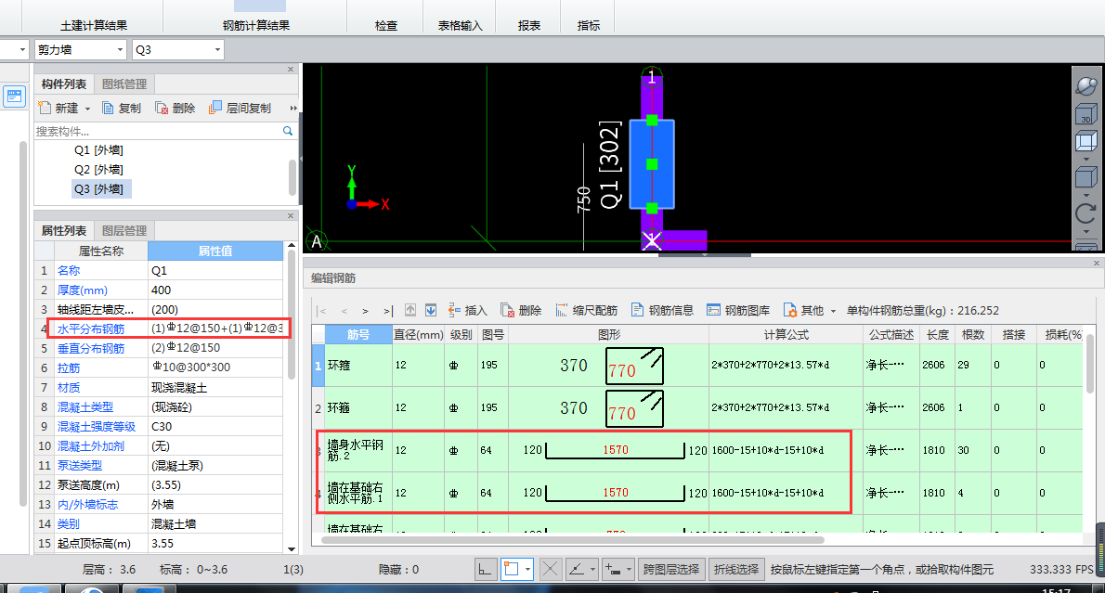Close the 编辑钢筋 panel

[1097, 263]
